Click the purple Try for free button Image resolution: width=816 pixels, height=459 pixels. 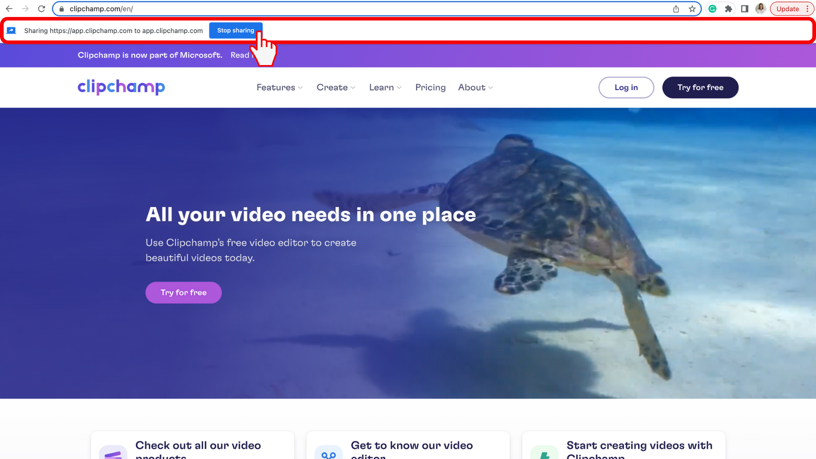tap(183, 292)
